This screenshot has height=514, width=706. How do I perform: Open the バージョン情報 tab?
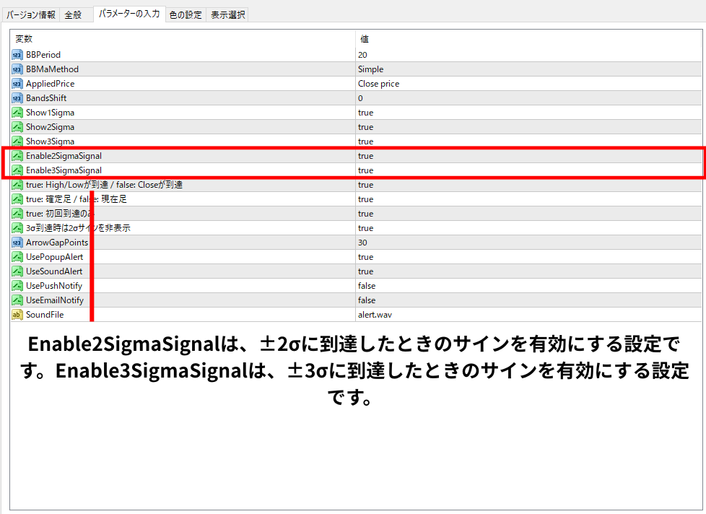[x=31, y=14]
